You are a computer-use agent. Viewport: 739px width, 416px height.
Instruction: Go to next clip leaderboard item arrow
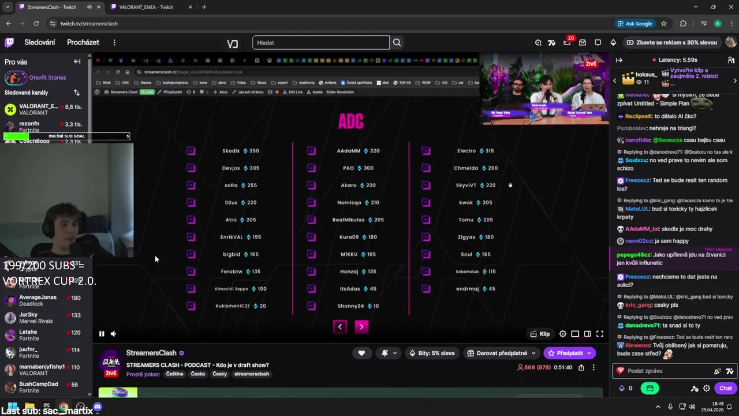(734, 80)
